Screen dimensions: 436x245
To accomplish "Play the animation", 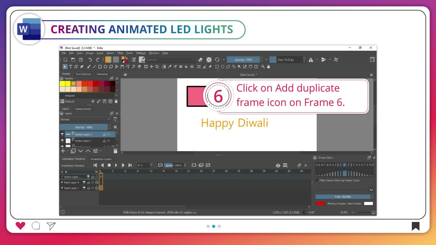I will [x=116, y=165].
